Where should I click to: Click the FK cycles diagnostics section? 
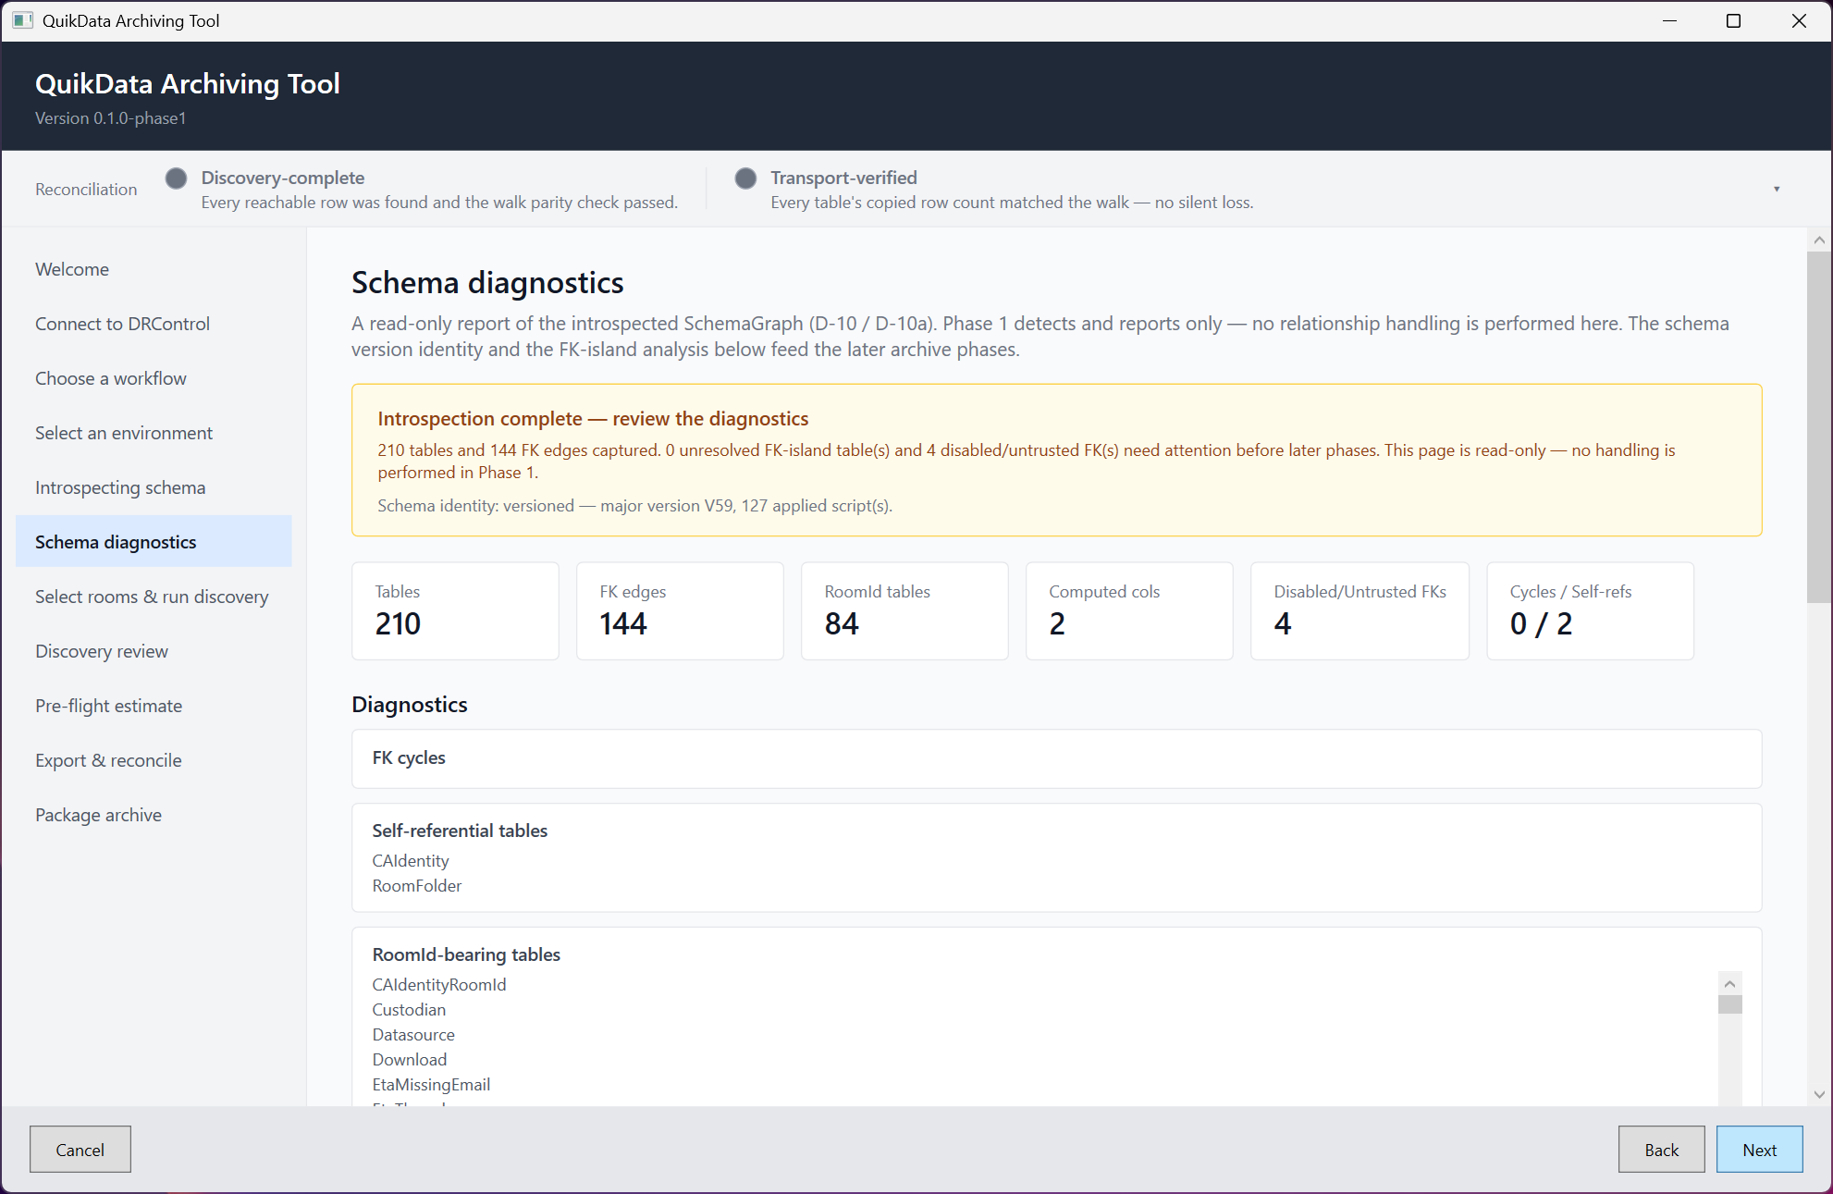coord(1057,758)
